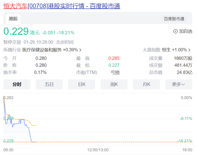The image size is (197, 155).
Task: Click the chevron arrow on 更多
Action: click(x=183, y=84)
